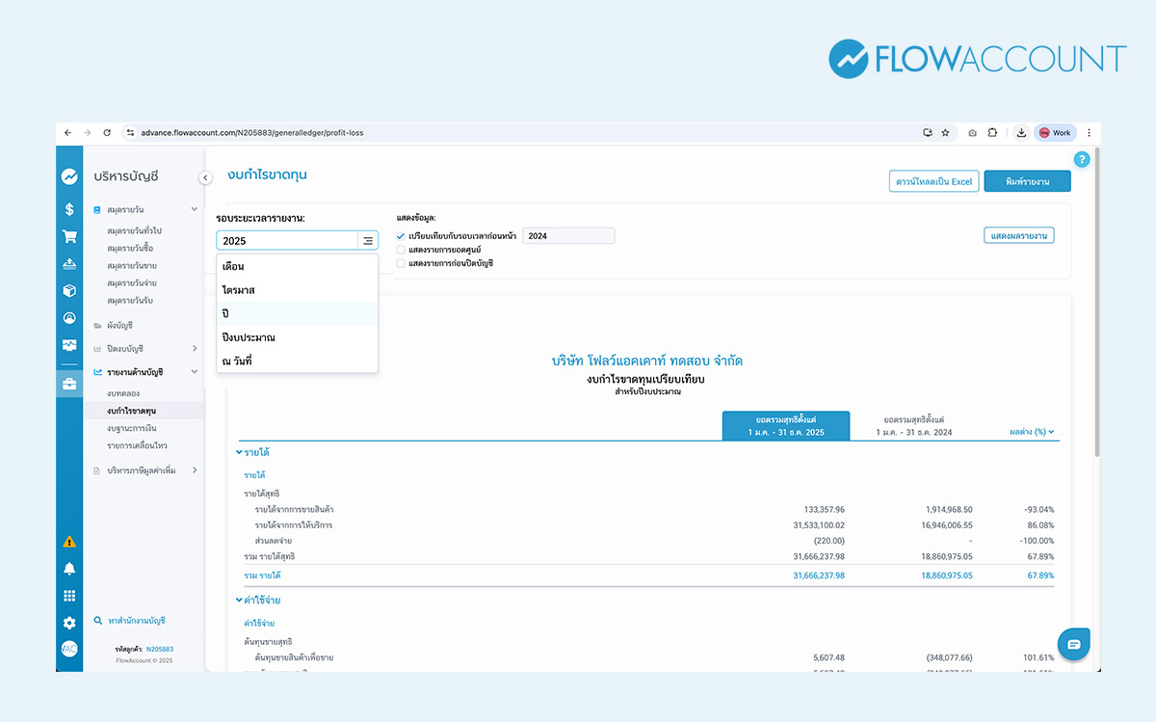Click the blue help question mark icon
Screen dimensions: 1156x722
[x=1082, y=160]
